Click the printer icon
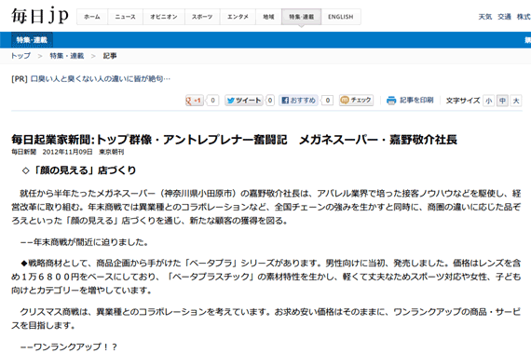 [x=391, y=101]
